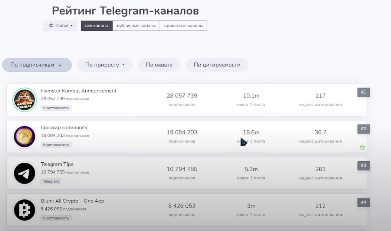Open the 'По приросту' dropdown
Screen dimensions: 391x231
pyautogui.click(x=105, y=65)
